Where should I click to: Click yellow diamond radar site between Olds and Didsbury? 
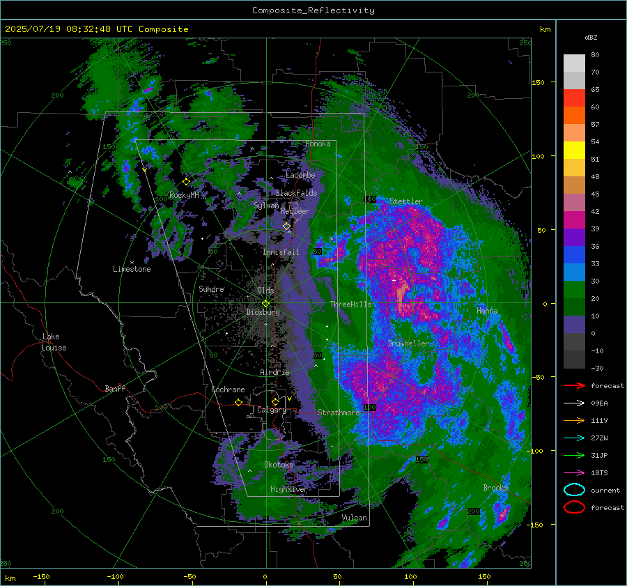tap(265, 304)
